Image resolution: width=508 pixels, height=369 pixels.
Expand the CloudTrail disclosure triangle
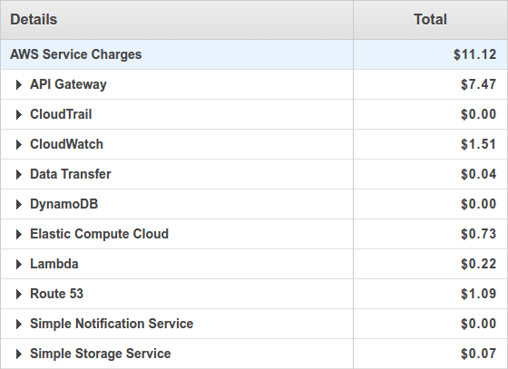[x=19, y=114]
